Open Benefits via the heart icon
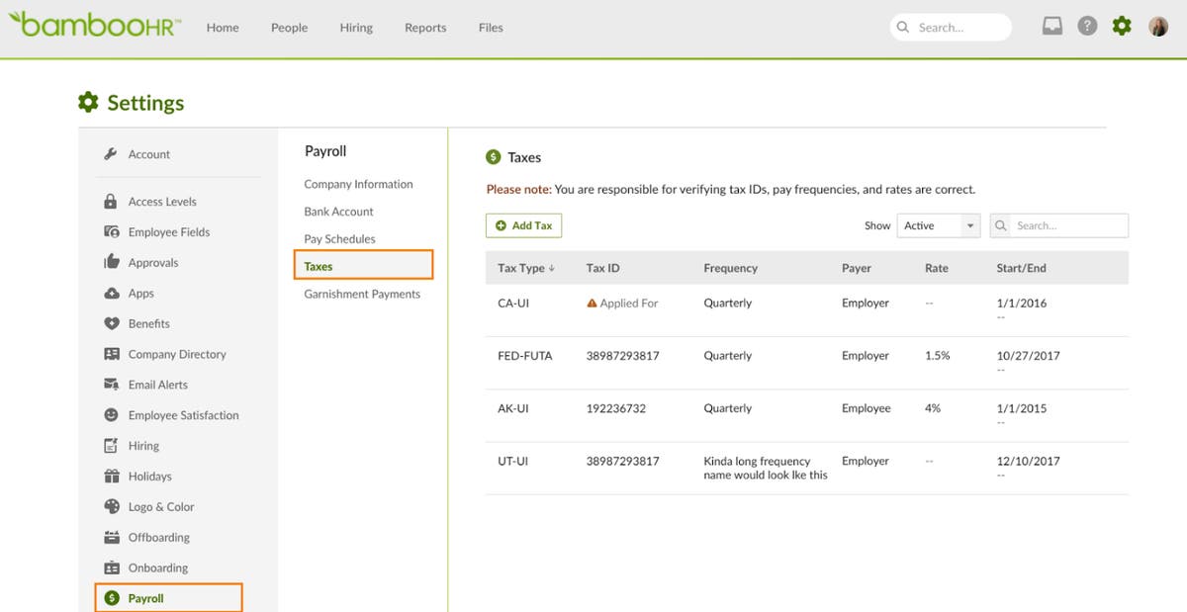The height and width of the screenshot is (612, 1187). pos(112,323)
